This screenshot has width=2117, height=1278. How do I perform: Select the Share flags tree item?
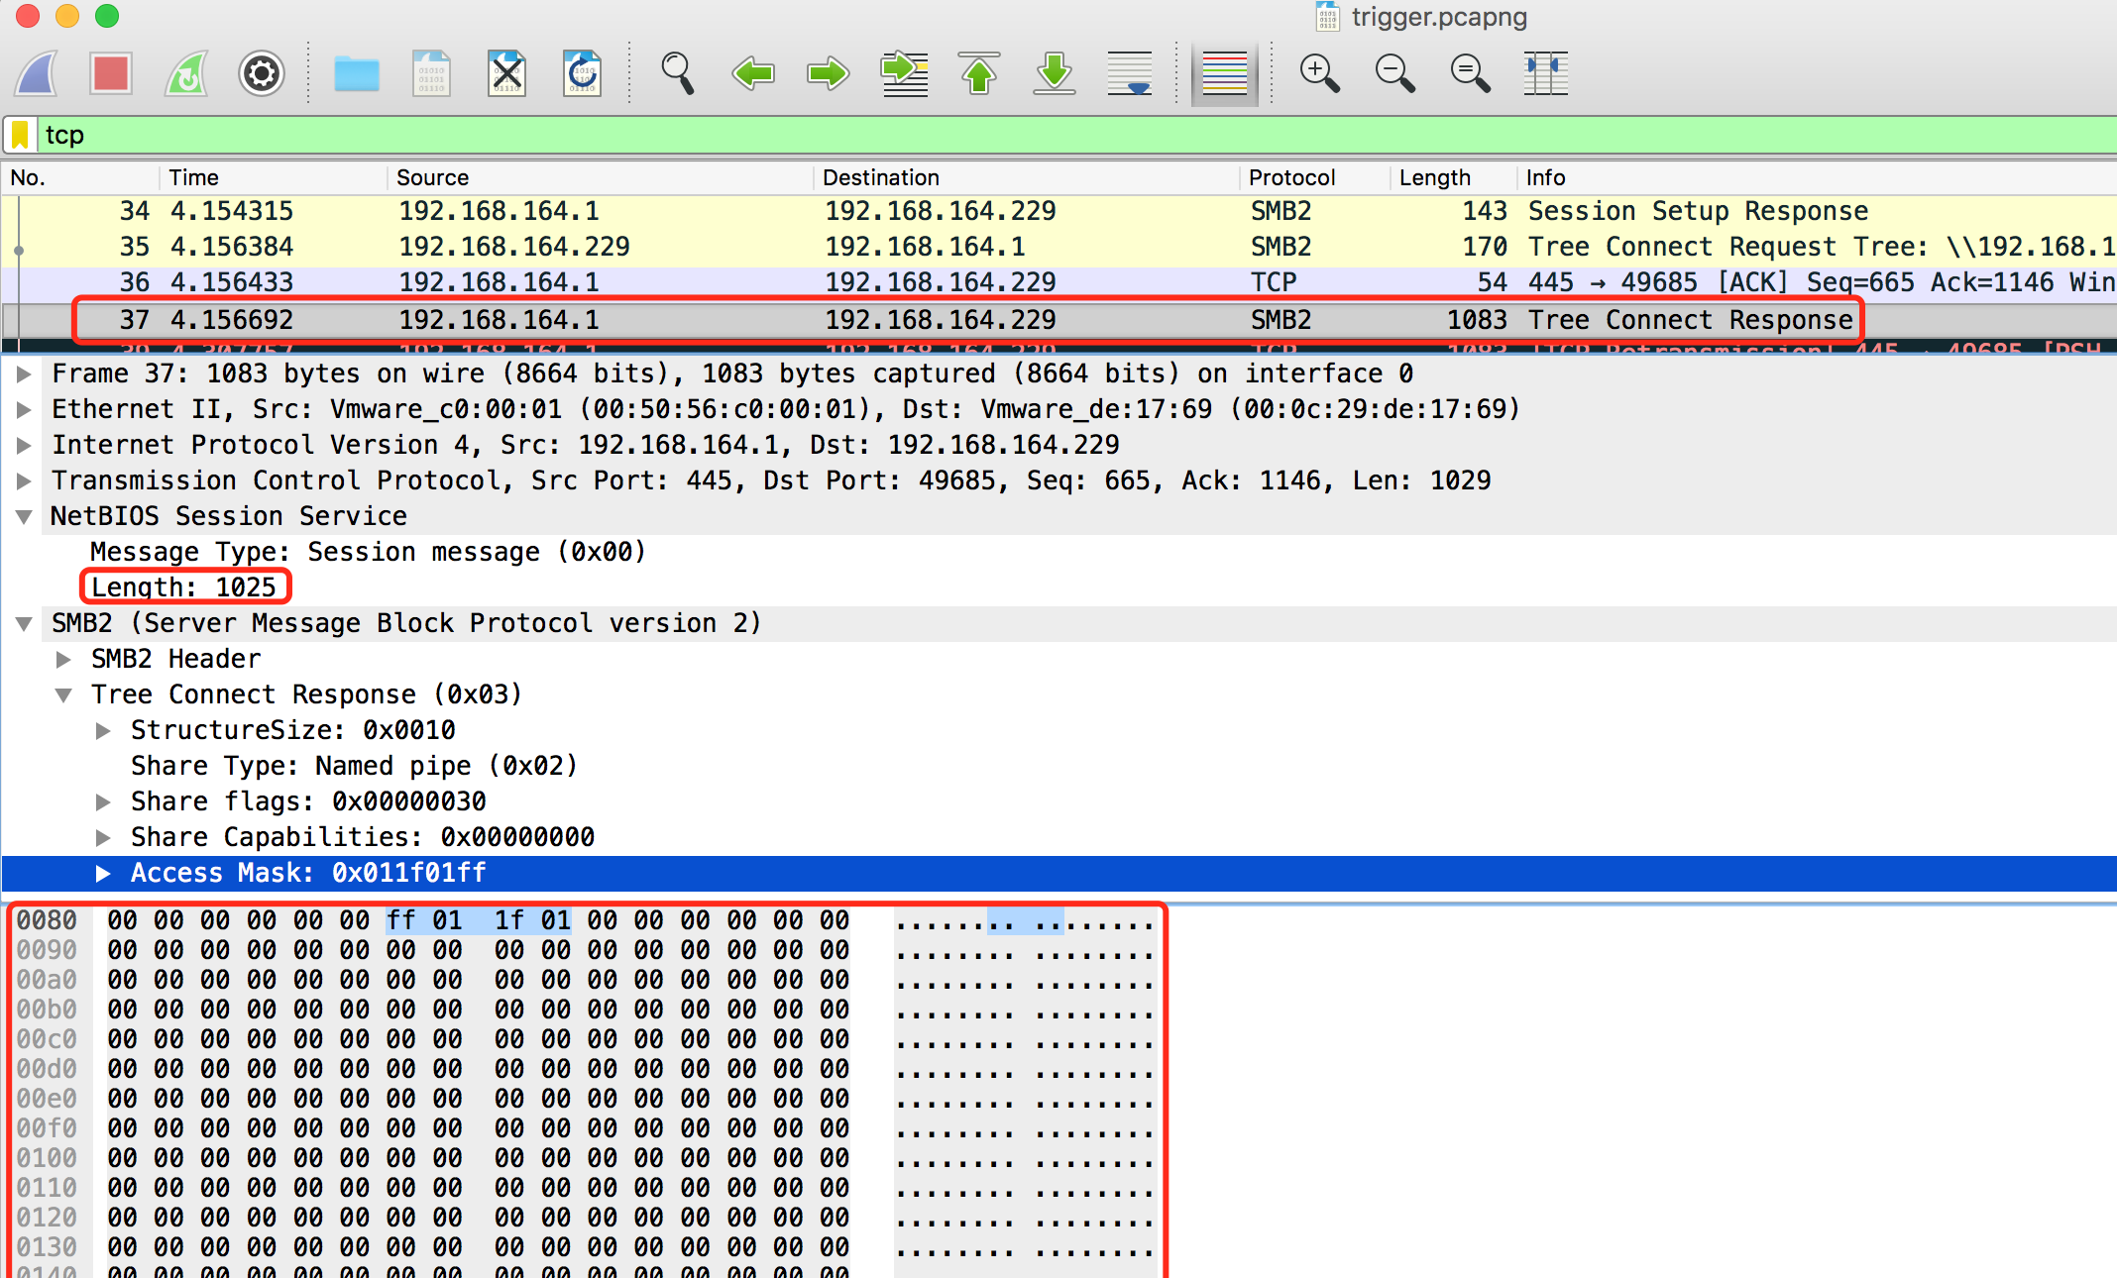tap(308, 801)
